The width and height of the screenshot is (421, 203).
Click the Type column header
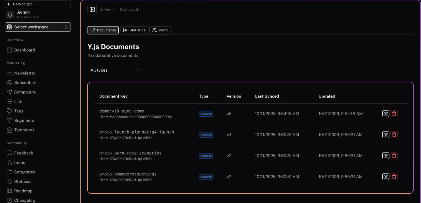coord(204,96)
